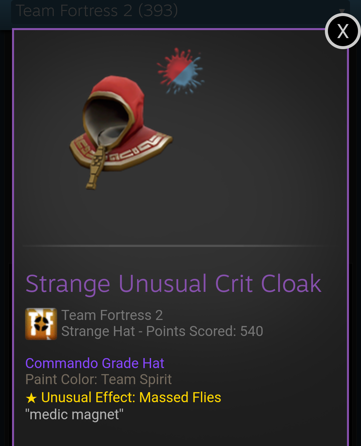The height and width of the screenshot is (446, 361).
Task: Click the Strange Hat - Points Scored line
Action: [x=162, y=331]
